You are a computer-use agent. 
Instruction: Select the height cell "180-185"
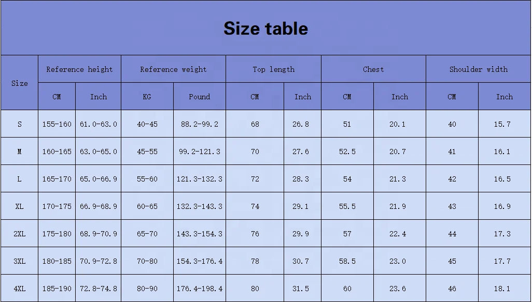(57, 261)
